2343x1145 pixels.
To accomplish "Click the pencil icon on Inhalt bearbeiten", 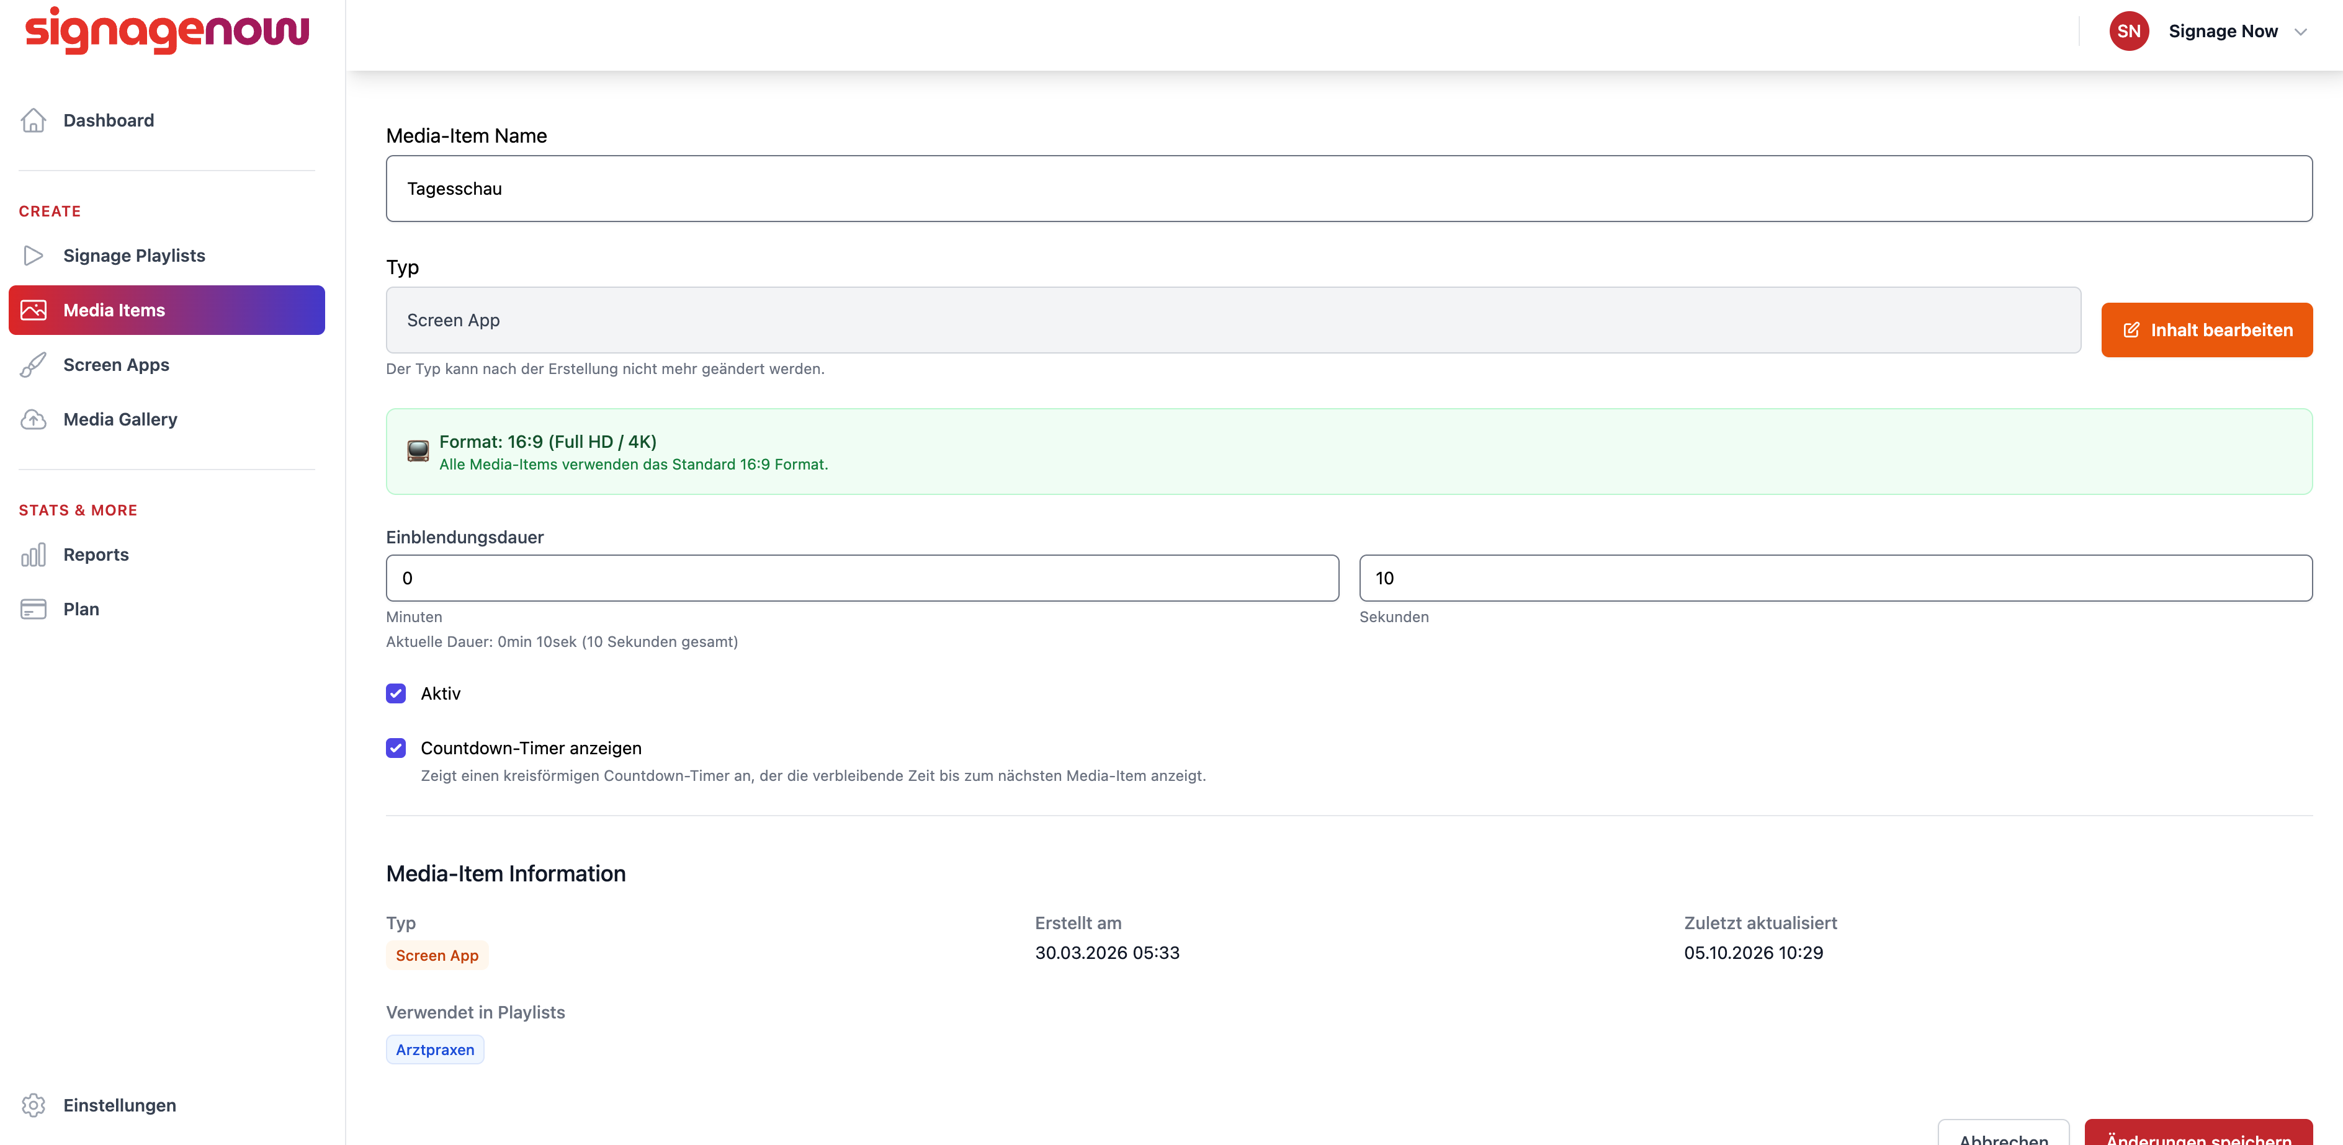I will click(2131, 330).
